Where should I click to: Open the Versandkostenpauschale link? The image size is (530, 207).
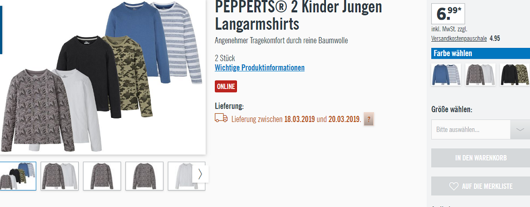[459, 38]
